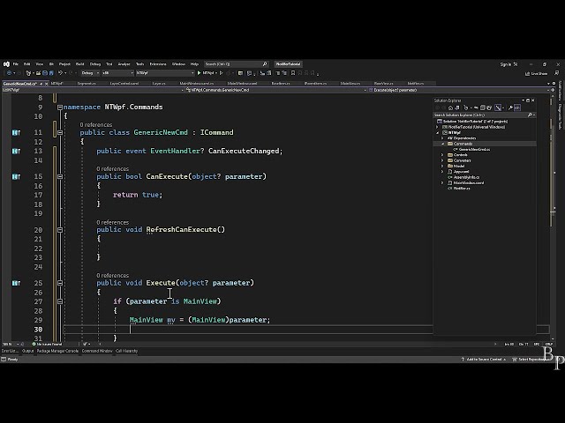
Task: Close the GenericNewCmd.cs tab
Action: click(47, 84)
